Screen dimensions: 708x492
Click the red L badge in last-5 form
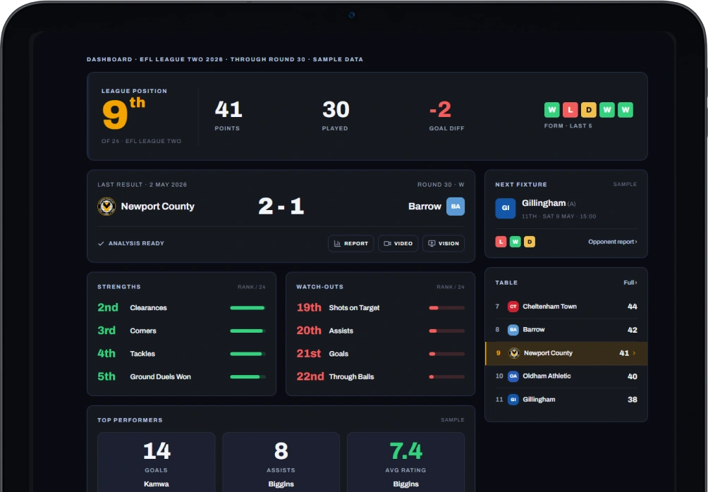(x=570, y=110)
